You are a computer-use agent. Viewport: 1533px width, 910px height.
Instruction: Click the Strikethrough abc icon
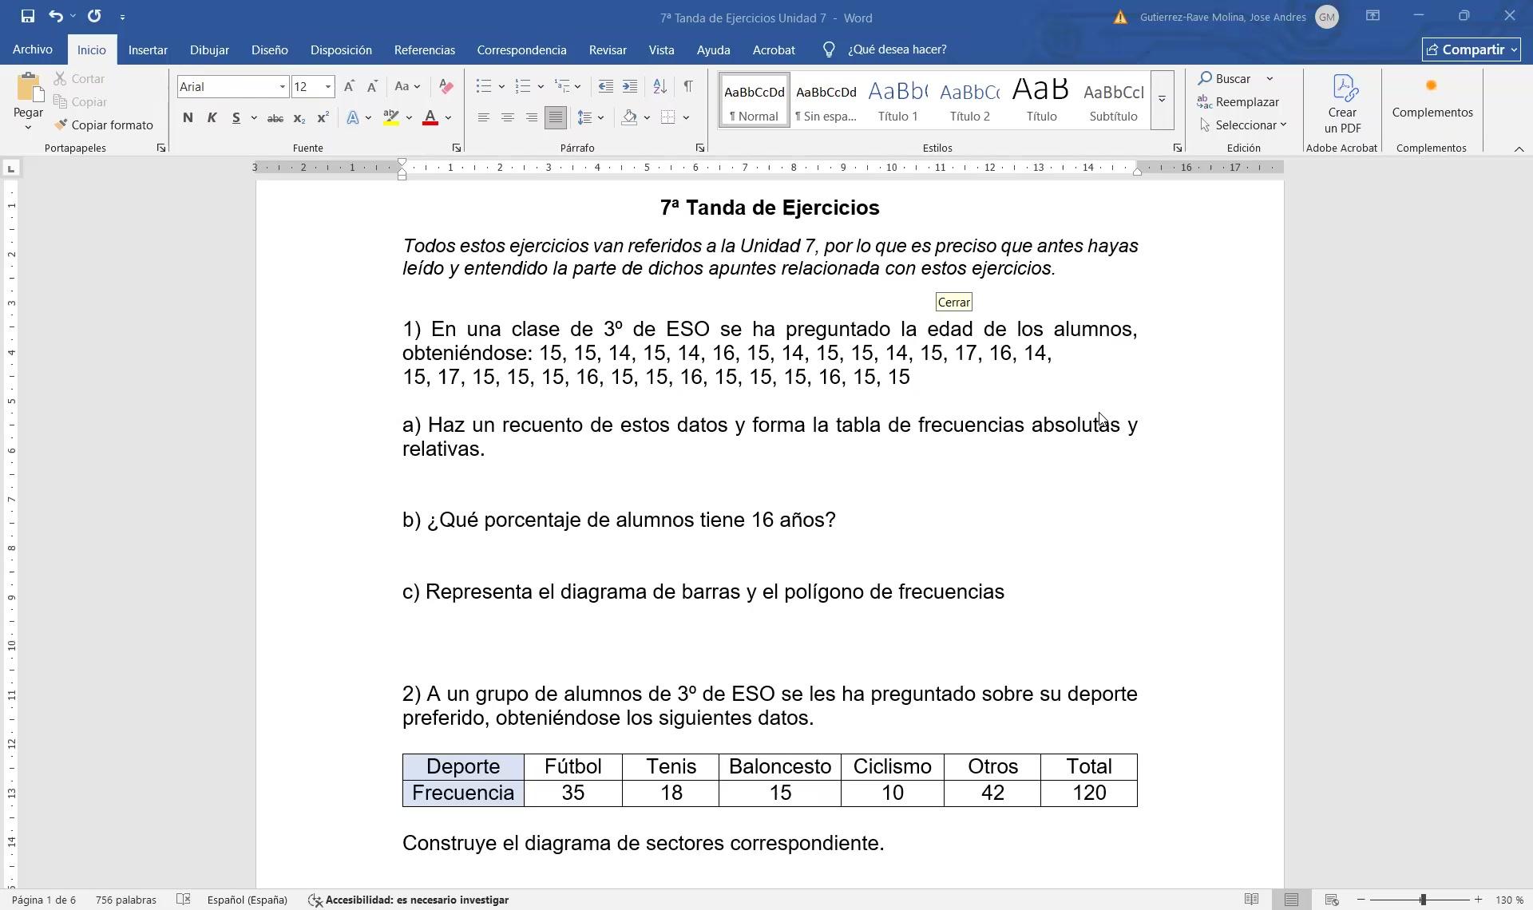coord(275,118)
